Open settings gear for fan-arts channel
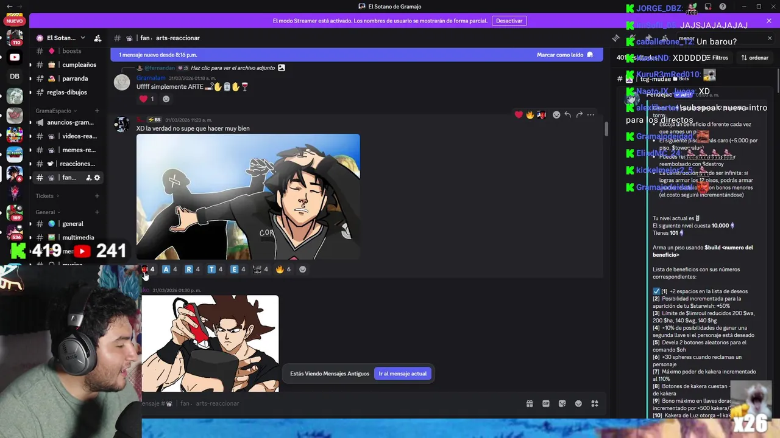Viewport: 780px width, 438px height. 97,178
